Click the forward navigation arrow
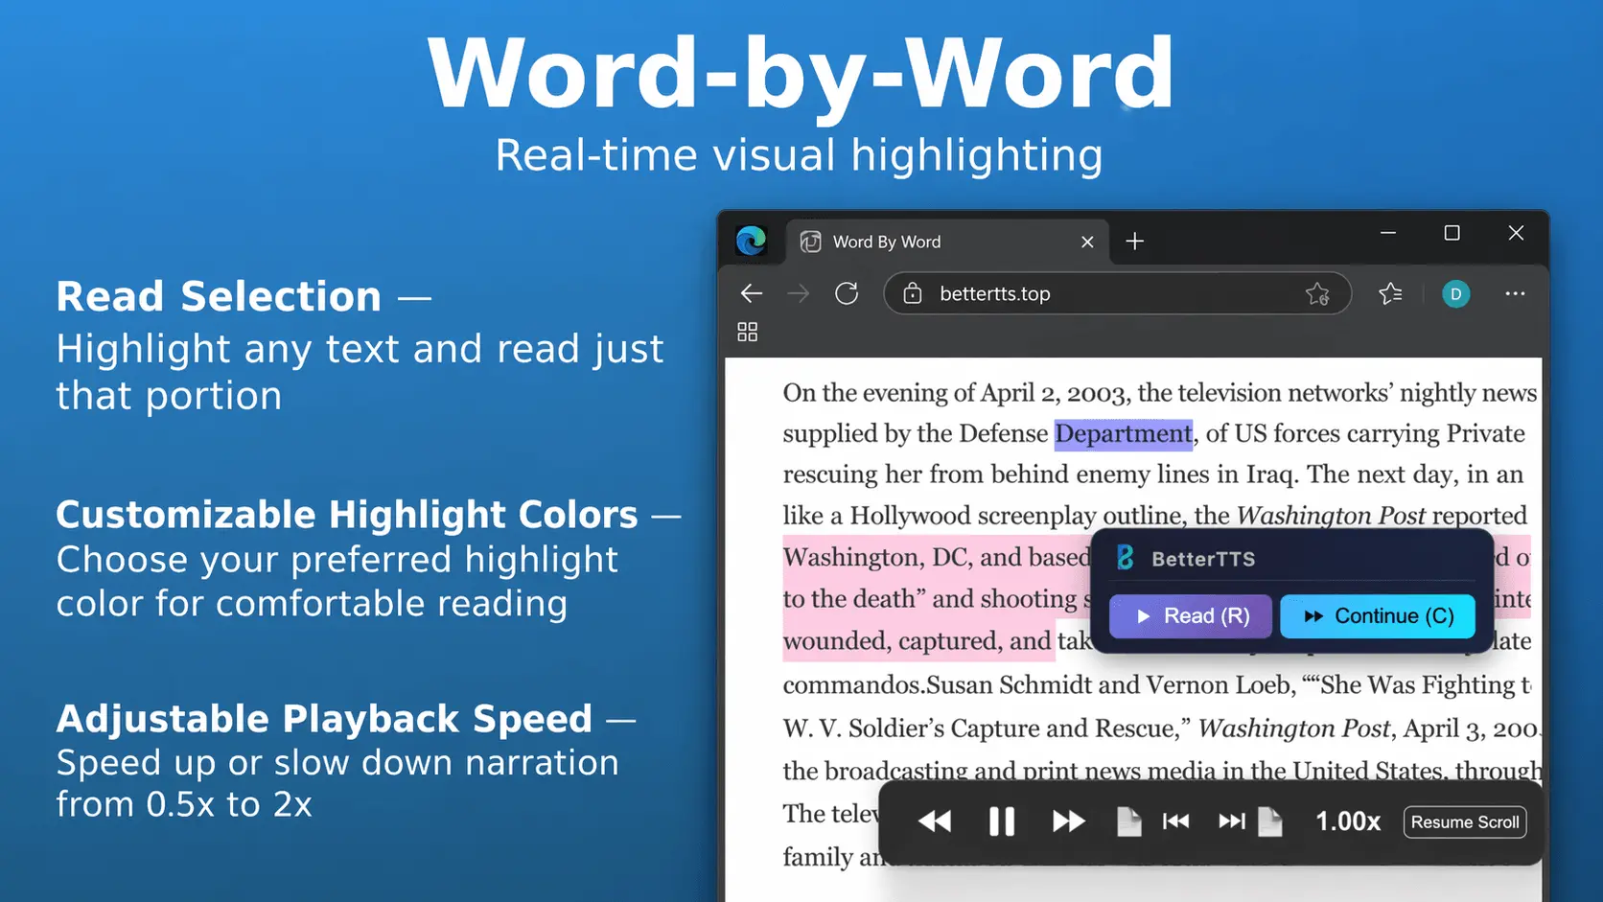The image size is (1603, 902). [x=799, y=293]
